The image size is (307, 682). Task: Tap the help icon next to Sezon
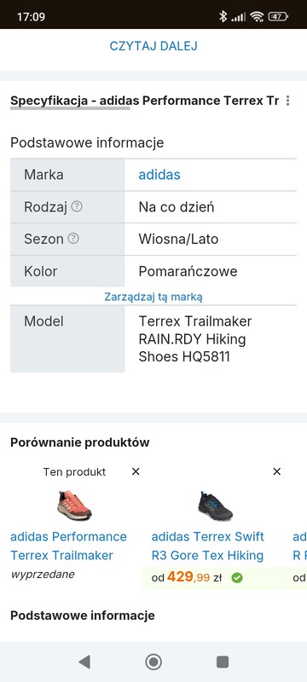[x=73, y=239]
